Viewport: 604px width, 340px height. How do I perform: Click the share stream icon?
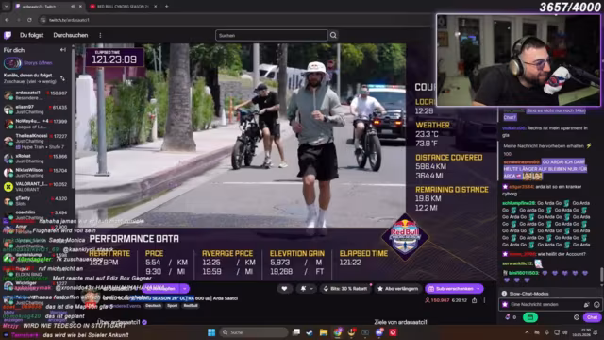tap(474, 300)
